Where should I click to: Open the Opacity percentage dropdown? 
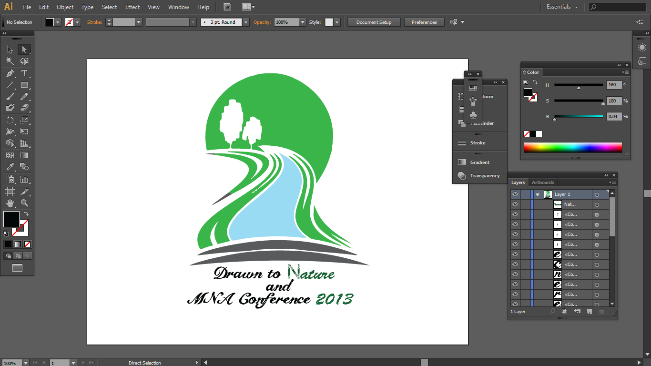pyautogui.click(x=303, y=22)
